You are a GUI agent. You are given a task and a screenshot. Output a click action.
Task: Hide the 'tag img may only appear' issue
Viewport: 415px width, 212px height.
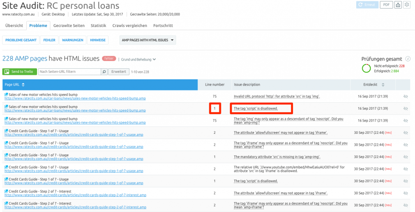(x=405, y=121)
